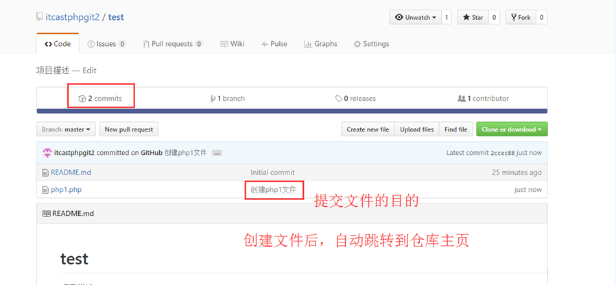The width and height of the screenshot is (616, 285).
Task: Open the latest commit message 创建php1文件 in commit bar
Action: point(185,153)
